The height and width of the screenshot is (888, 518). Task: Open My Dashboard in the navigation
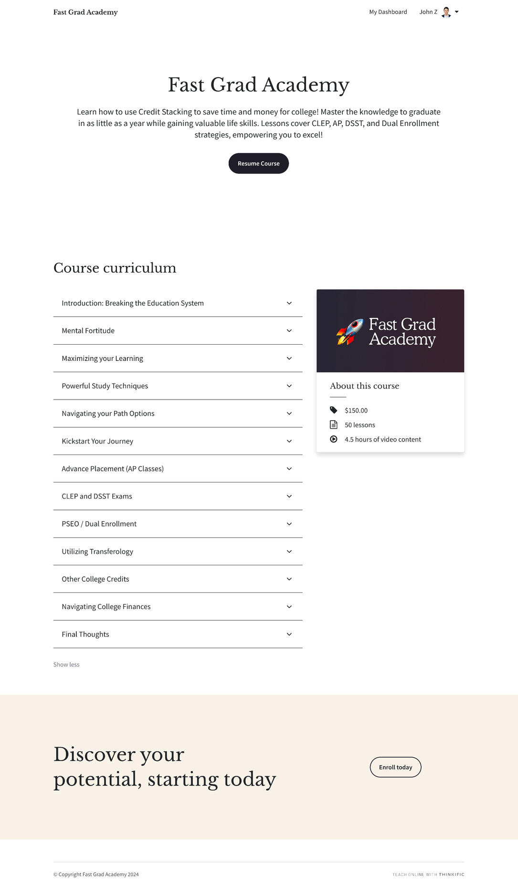(388, 12)
